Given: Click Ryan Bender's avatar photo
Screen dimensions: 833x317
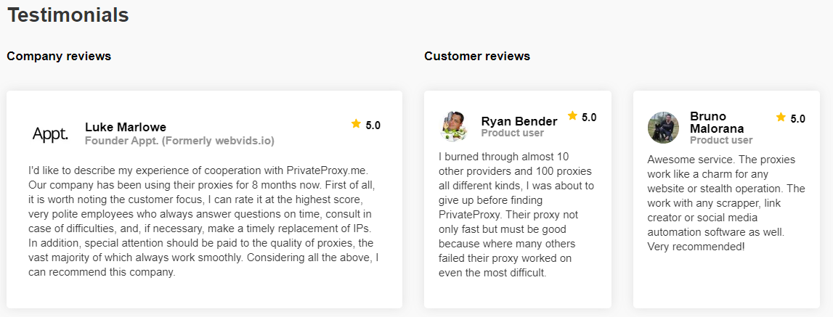Looking at the screenshot, I should coord(454,126).
